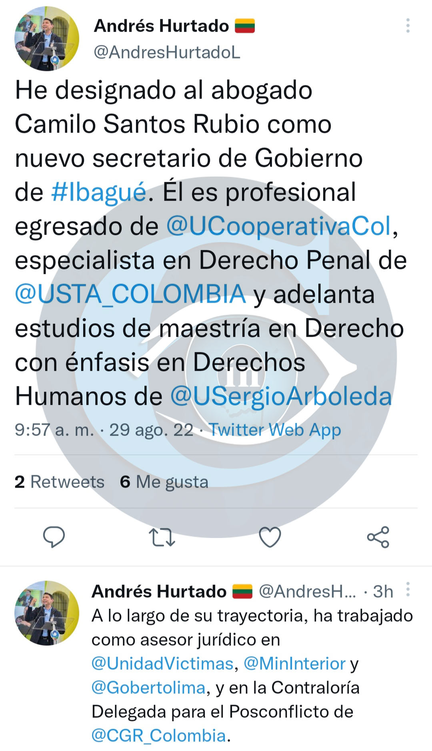Open @USergioArboleda mention link
This screenshot has height=751, width=432.
pos(281,397)
